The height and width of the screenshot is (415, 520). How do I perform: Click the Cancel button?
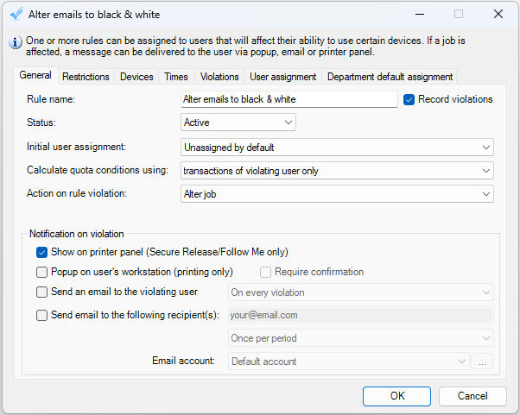click(472, 396)
